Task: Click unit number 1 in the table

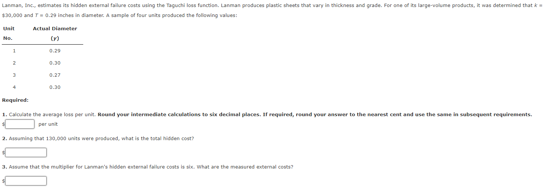Action: pyautogui.click(x=14, y=51)
